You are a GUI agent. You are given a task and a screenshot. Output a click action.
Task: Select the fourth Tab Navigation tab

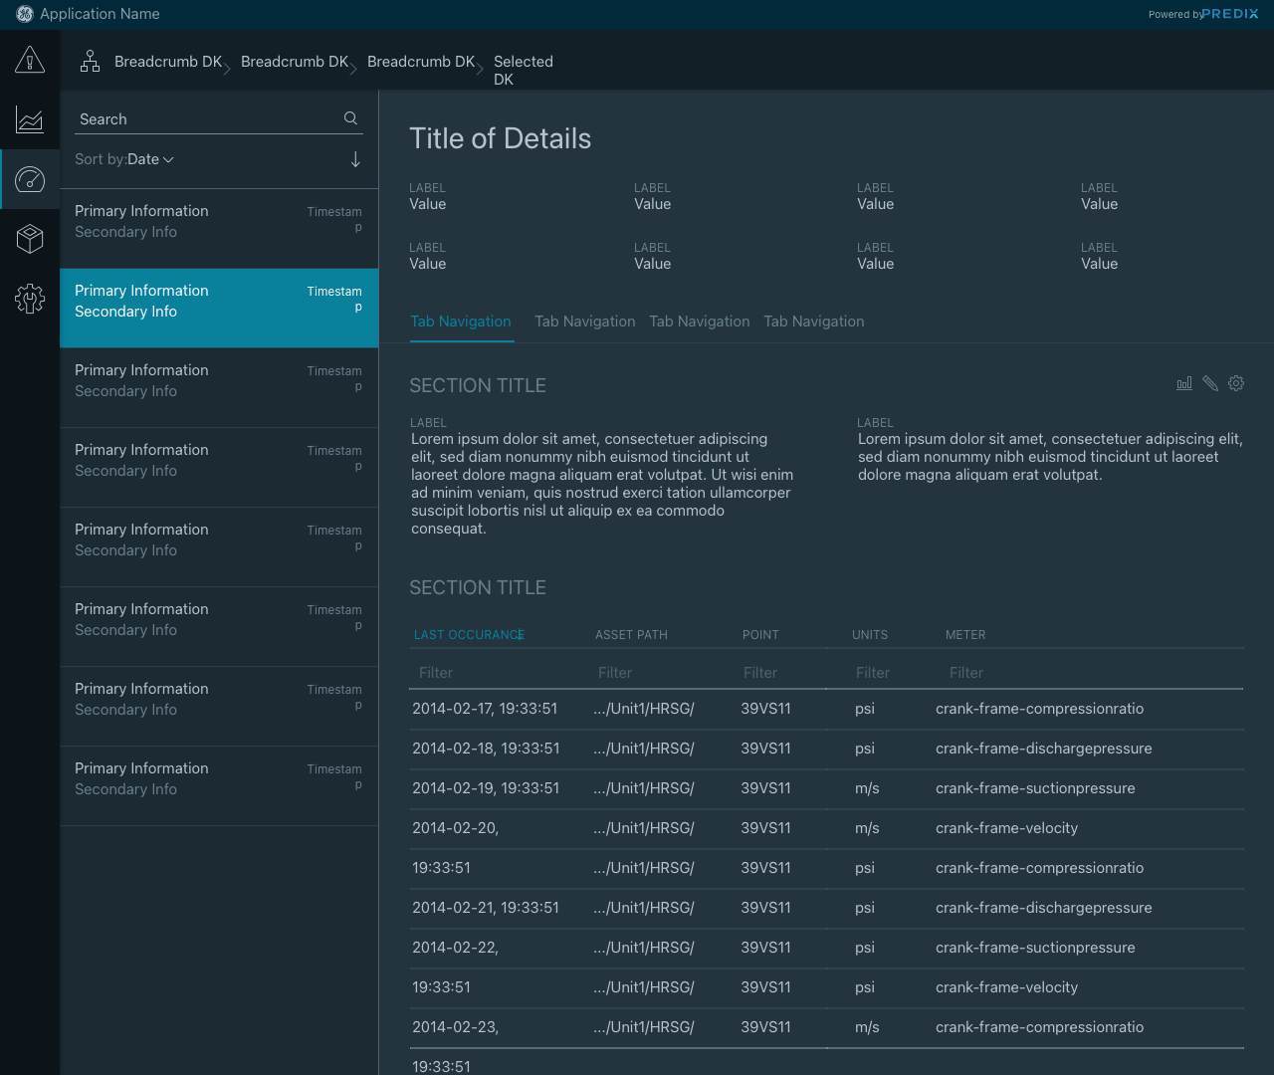[x=813, y=322]
